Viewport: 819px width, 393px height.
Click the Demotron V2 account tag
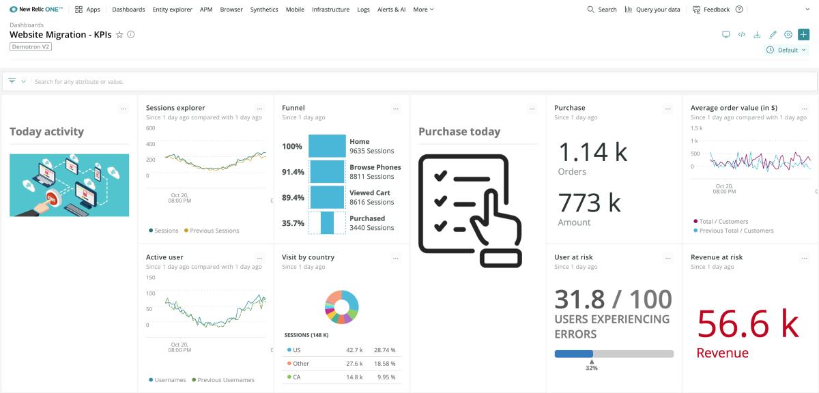[x=31, y=47]
